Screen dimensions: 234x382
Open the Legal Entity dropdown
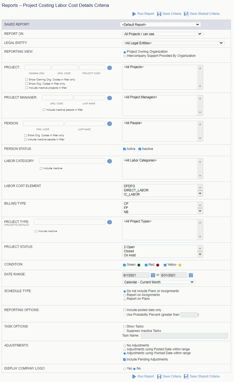coord(173,43)
